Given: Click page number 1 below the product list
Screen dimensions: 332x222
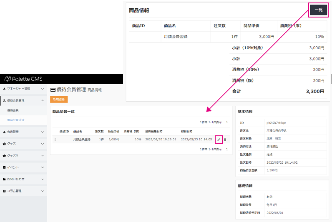Looking at the screenshot, I should coord(227,149).
